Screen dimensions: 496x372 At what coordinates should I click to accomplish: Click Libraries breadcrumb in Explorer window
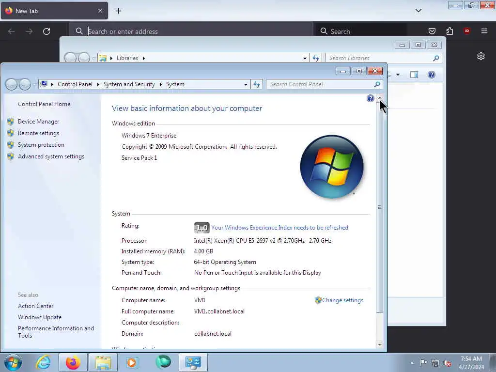[127, 58]
